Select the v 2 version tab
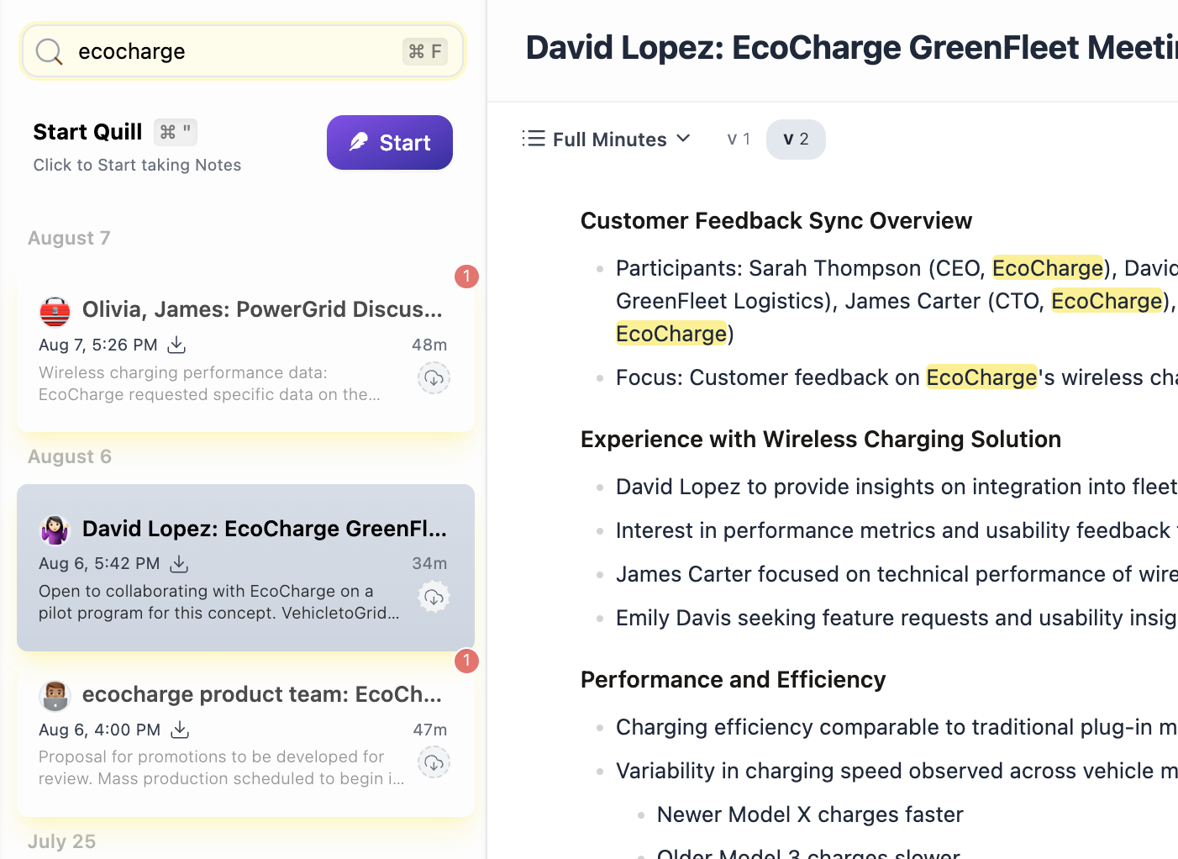The width and height of the screenshot is (1178, 859). pos(796,140)
